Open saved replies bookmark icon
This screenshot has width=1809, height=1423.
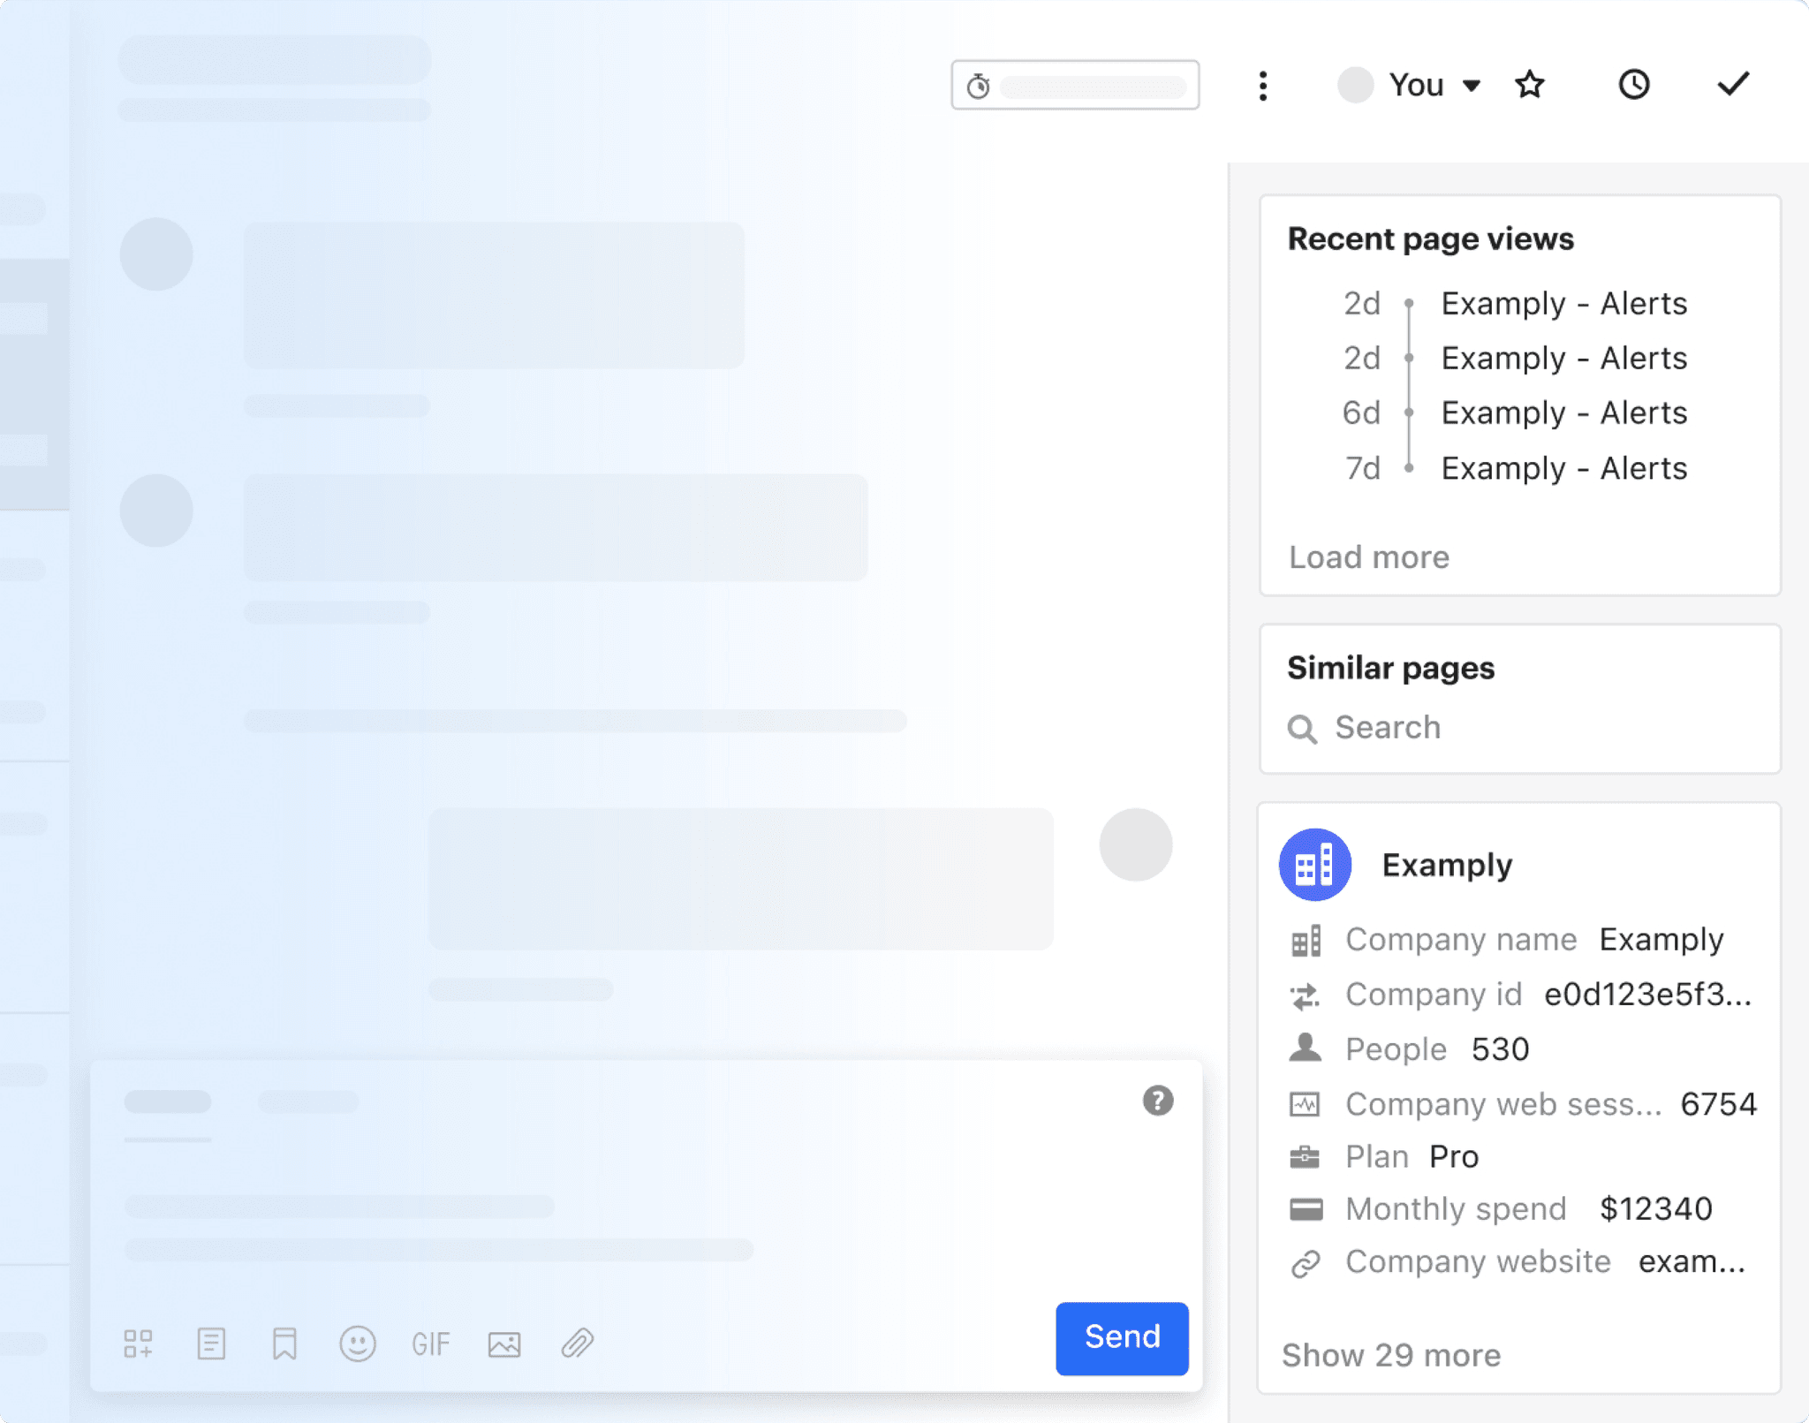(x=284, y=1344)
